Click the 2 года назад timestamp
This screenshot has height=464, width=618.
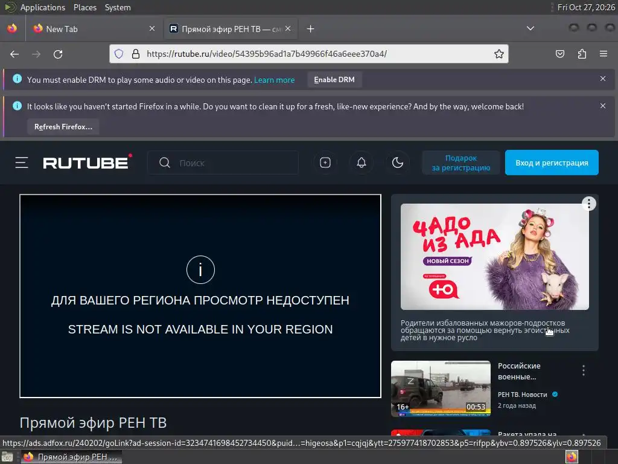517,405
